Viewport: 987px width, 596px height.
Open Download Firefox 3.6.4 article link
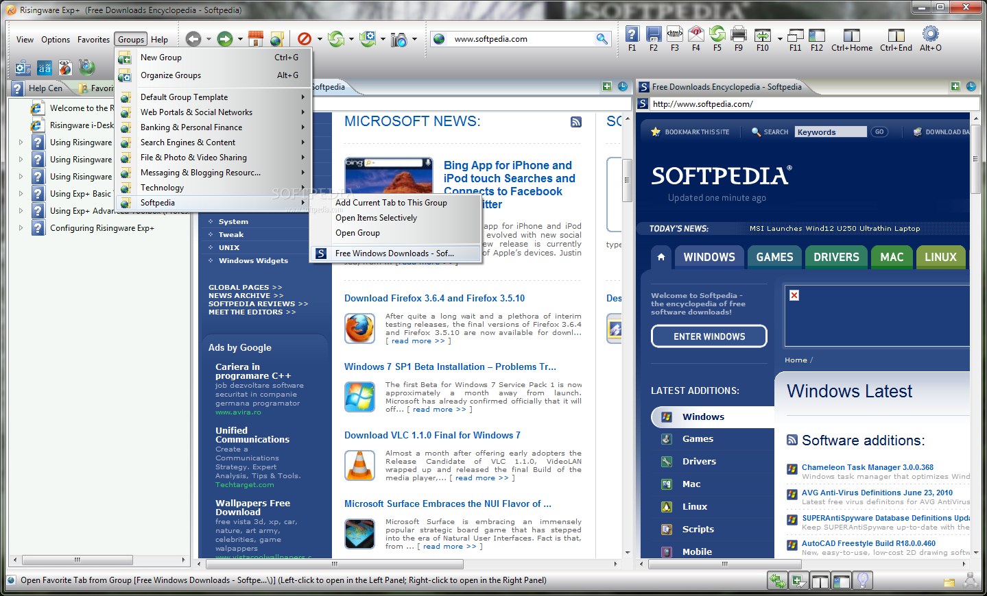[434, 298]
